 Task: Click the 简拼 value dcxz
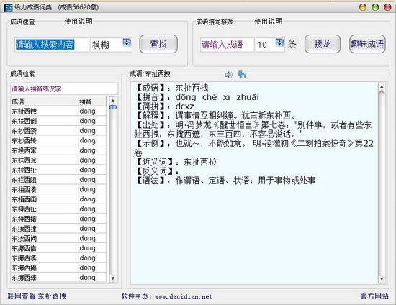tap(184, 106)
